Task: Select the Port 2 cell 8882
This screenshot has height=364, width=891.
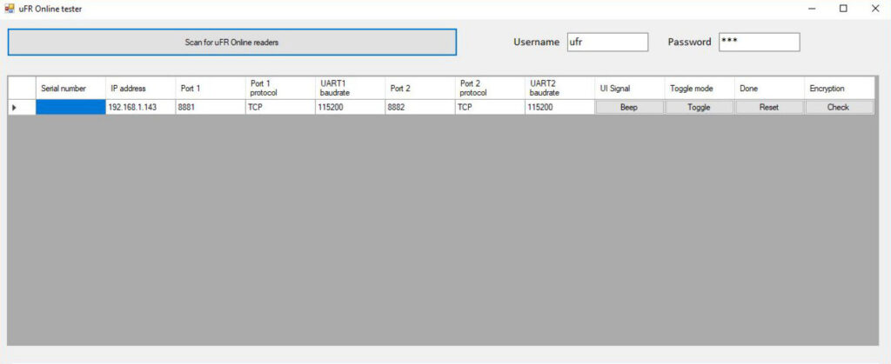Action: point(420,107)
